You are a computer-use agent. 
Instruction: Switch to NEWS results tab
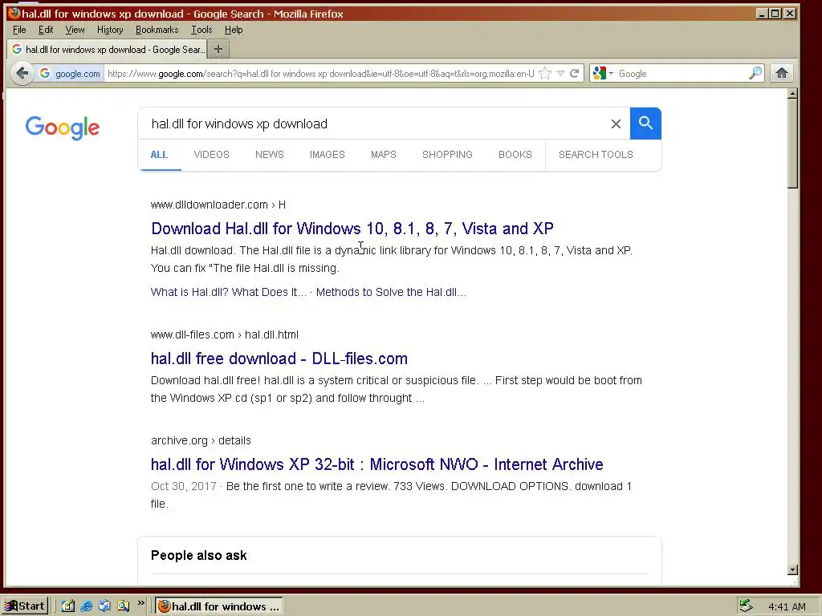point(270,155)
